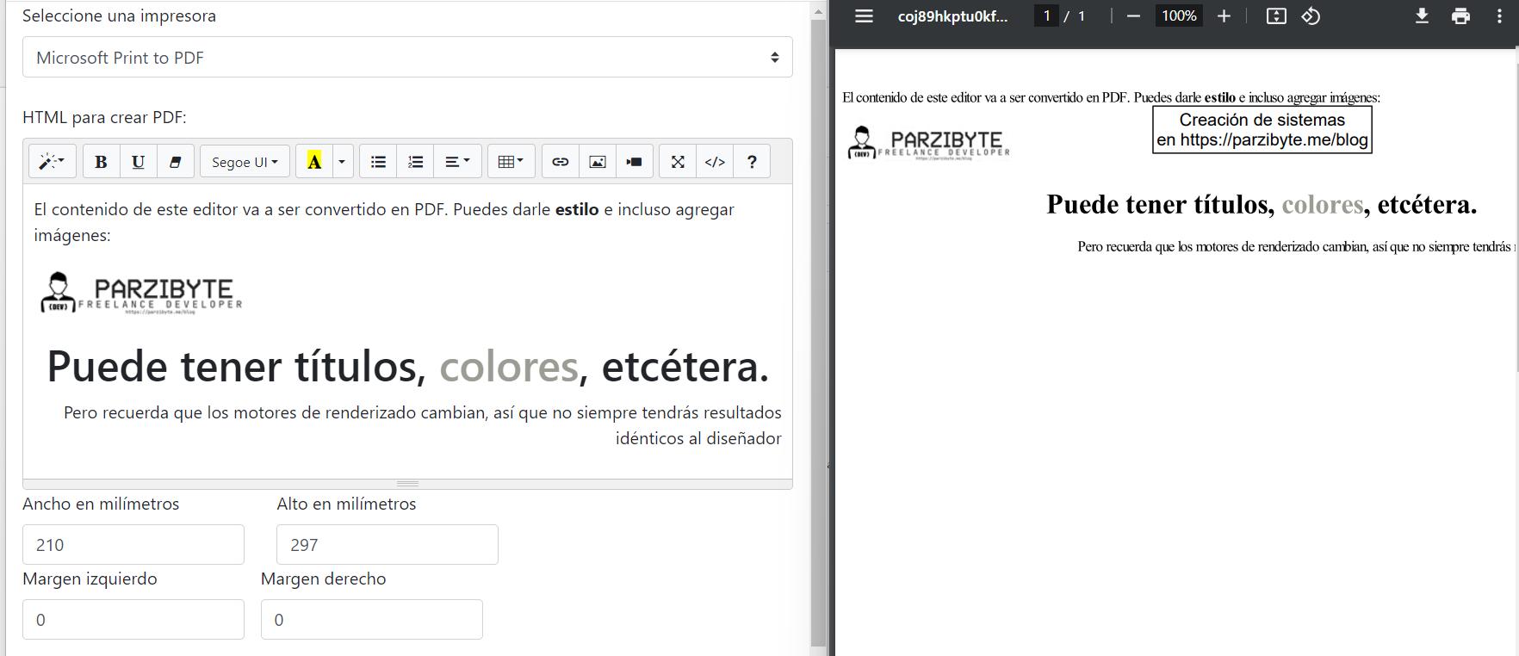Rotate the PDF counterclockwise
1519x656 pixels.
tap(1311, 16)
